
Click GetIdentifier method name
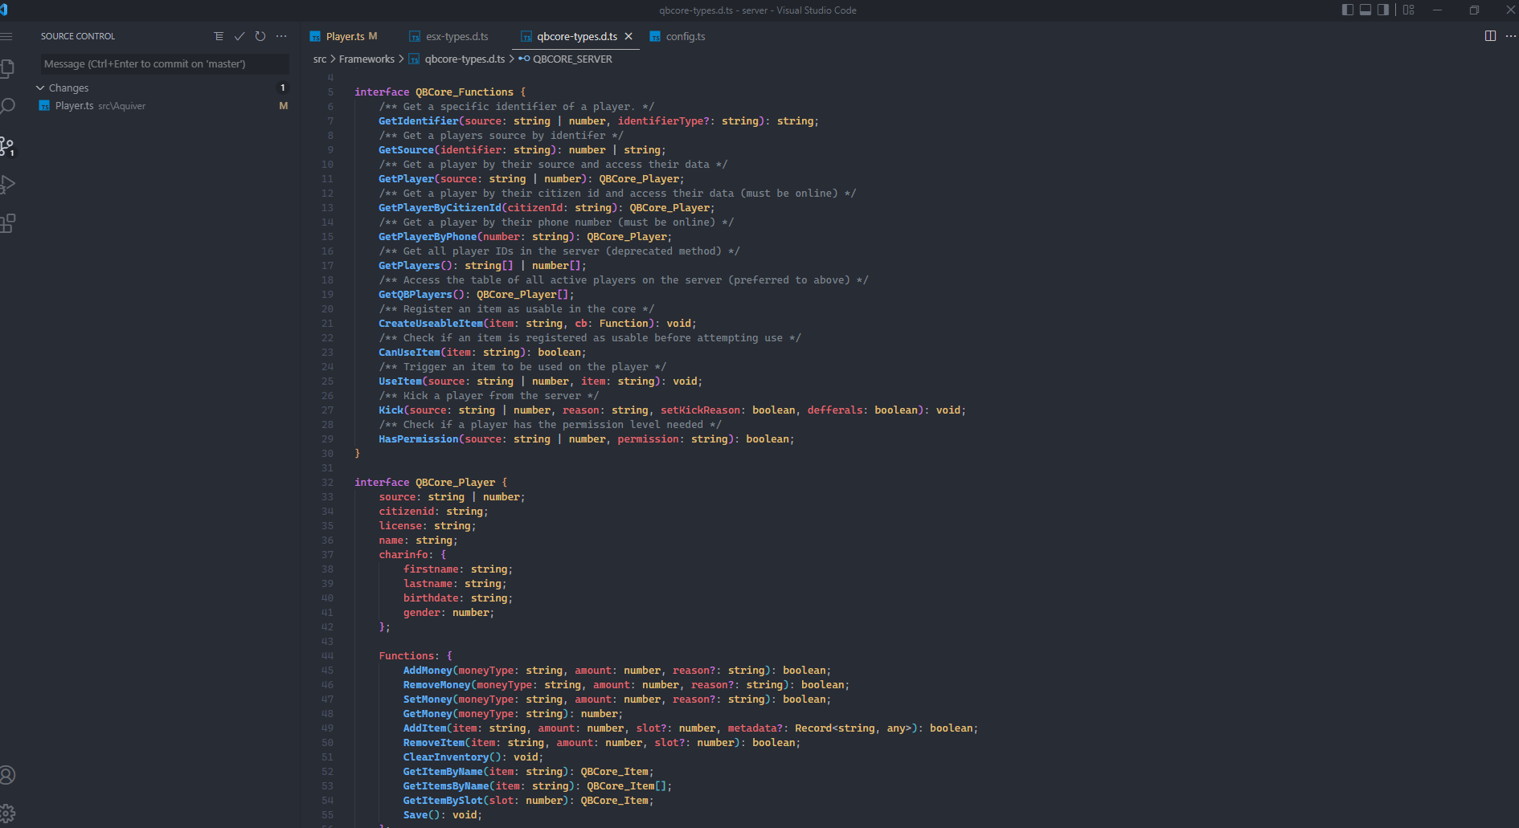point(418,121)
